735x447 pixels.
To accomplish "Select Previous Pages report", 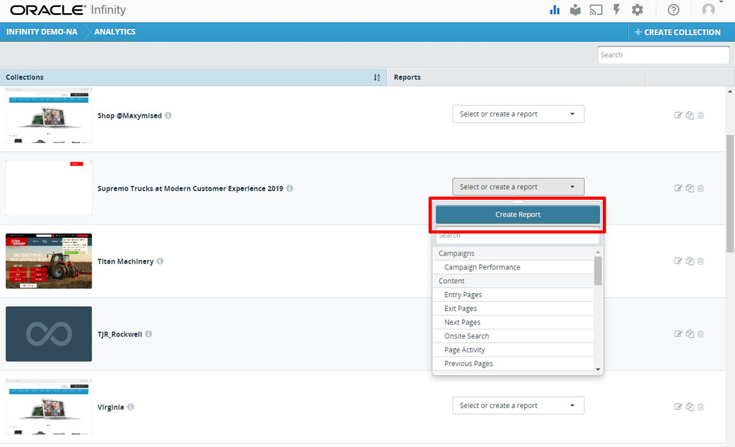I will pos(513,364).
